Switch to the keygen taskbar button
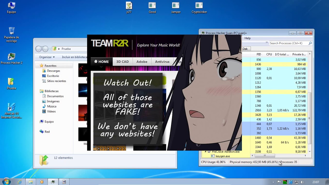 click(64, 182)
